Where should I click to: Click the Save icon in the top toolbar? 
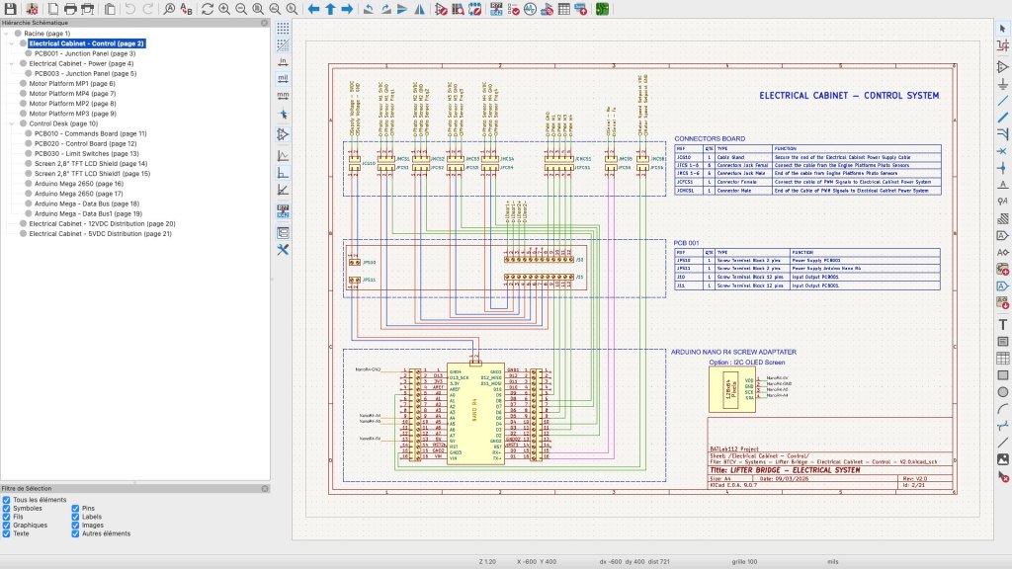(x=9, y=9)
